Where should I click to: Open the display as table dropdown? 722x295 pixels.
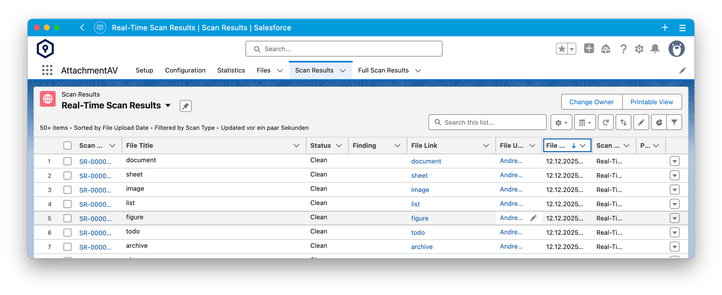click(x=585, y=122)
